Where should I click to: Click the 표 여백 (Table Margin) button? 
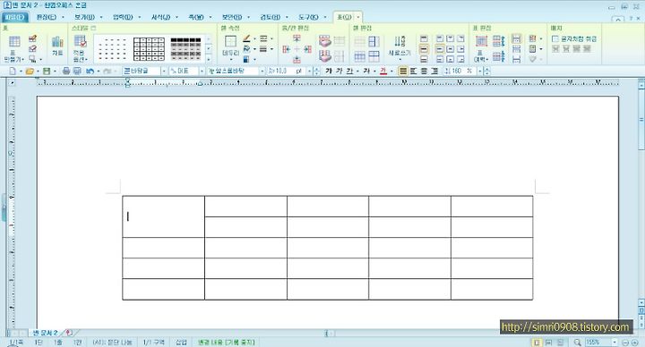pos(481,48)
